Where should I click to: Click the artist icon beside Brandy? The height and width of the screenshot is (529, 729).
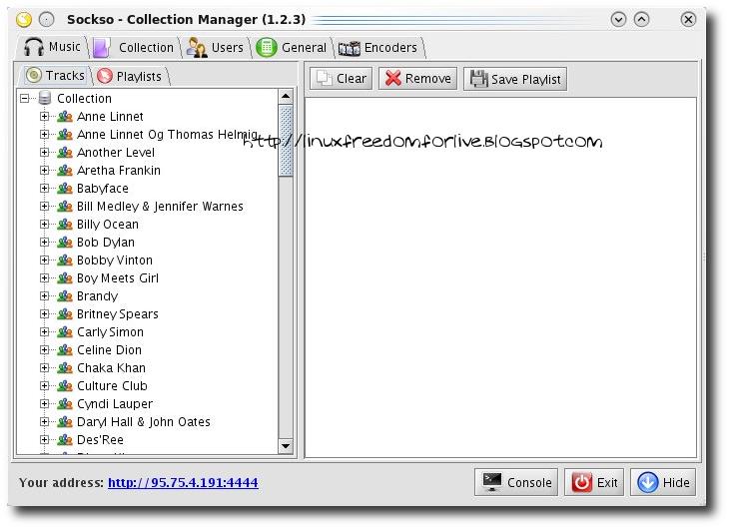65,296
